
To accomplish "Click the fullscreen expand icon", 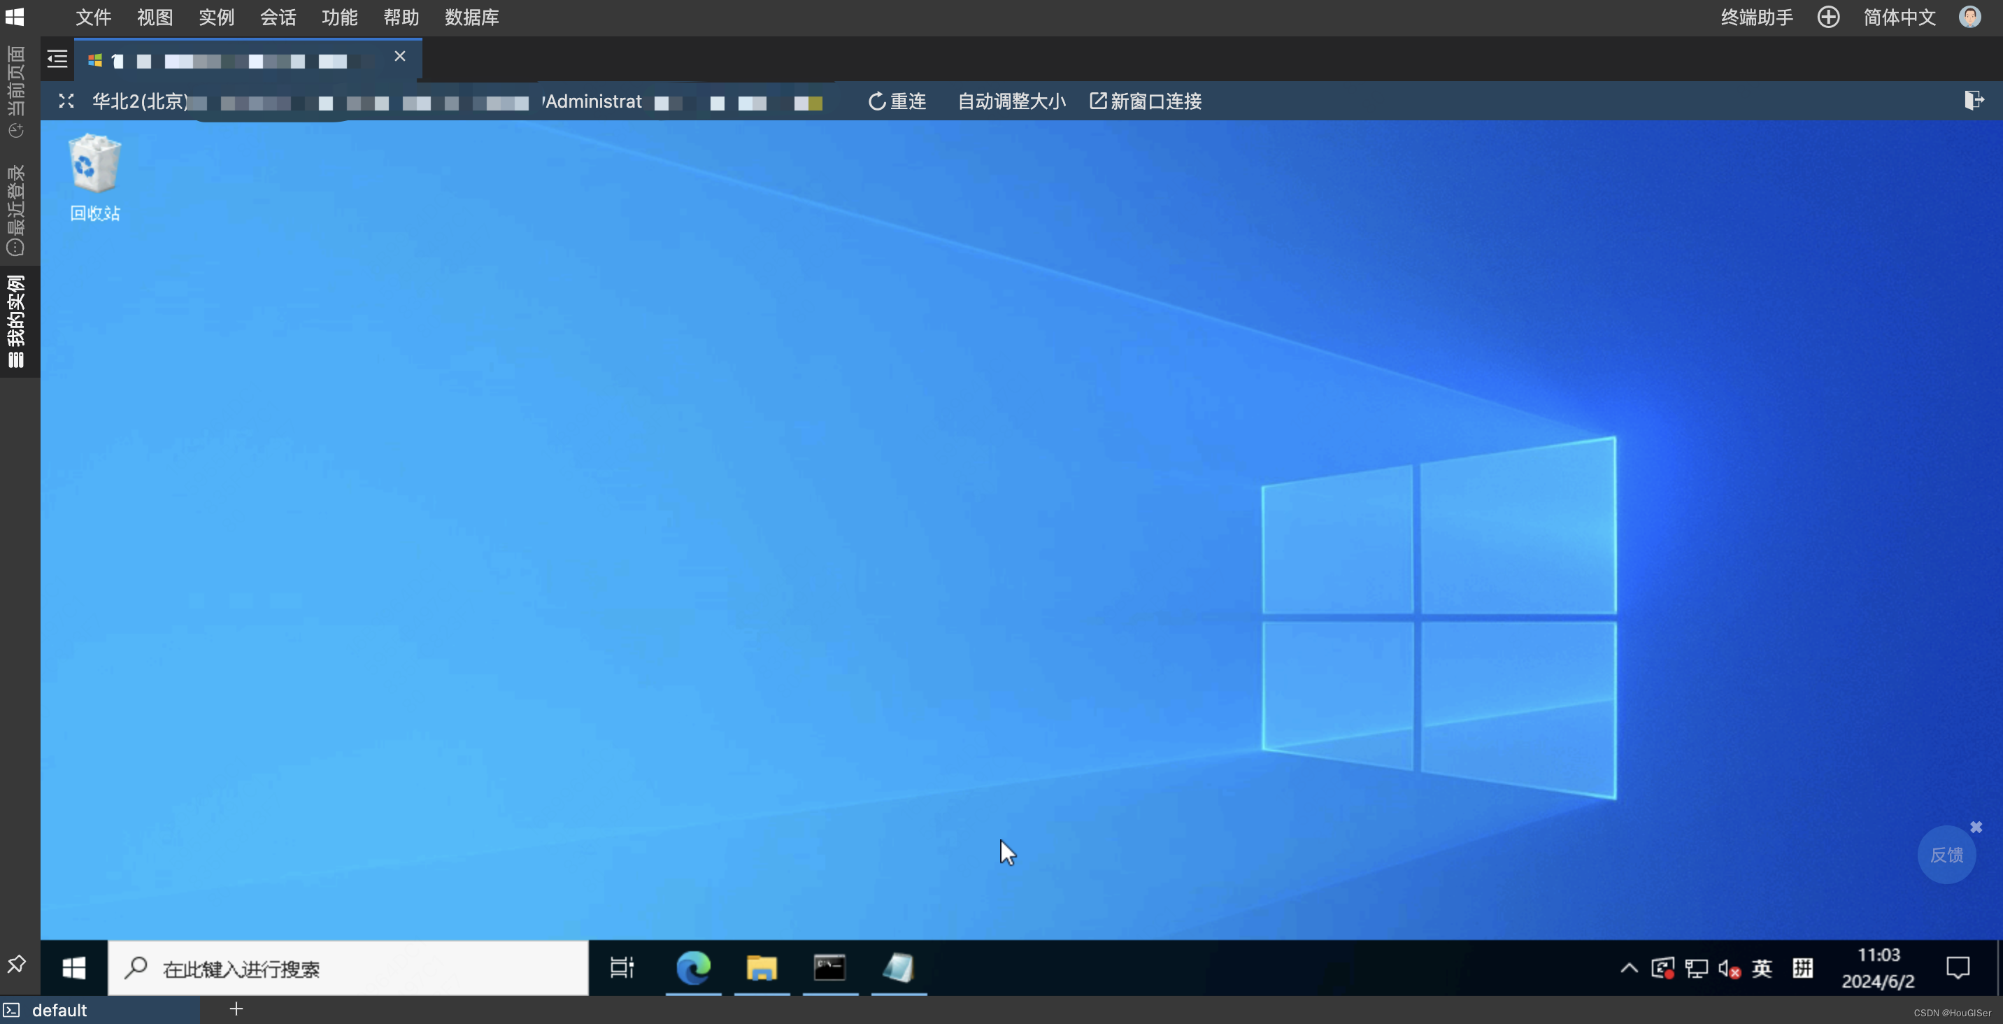I will [x=66, y=101].
